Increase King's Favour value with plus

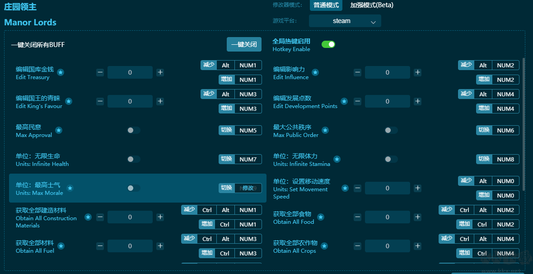(160, 101)
